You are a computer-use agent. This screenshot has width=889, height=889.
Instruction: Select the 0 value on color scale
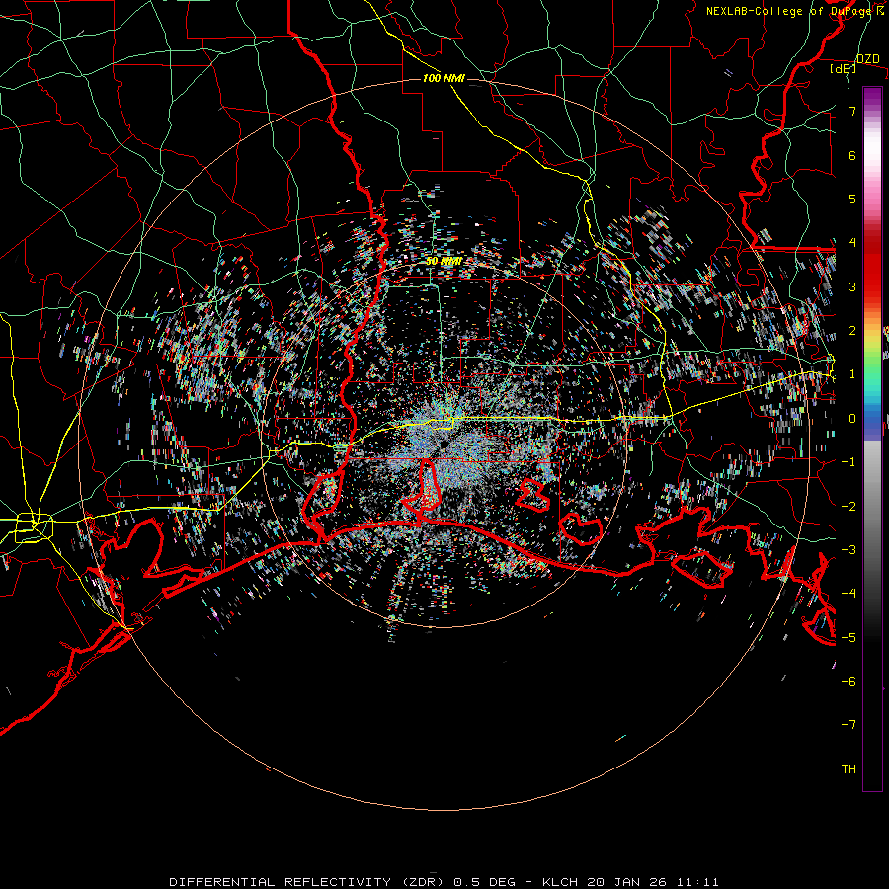[852, 419]
